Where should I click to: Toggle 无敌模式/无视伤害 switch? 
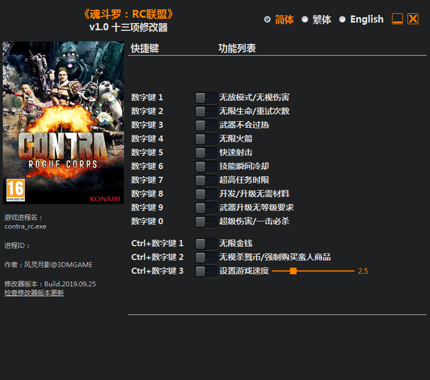206,98
